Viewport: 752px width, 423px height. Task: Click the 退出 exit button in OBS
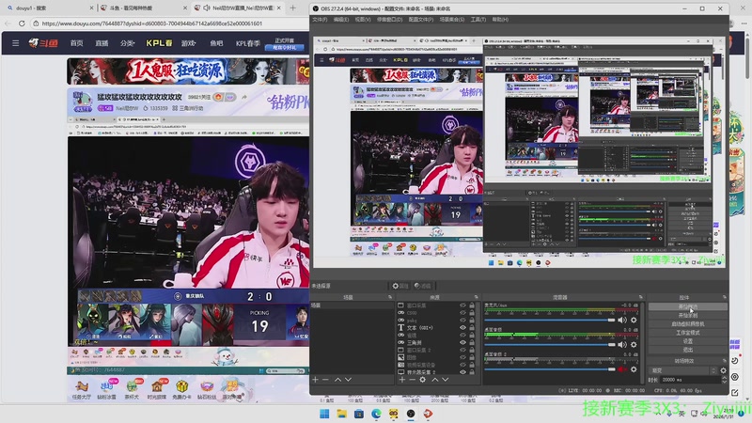coord(688,350)
